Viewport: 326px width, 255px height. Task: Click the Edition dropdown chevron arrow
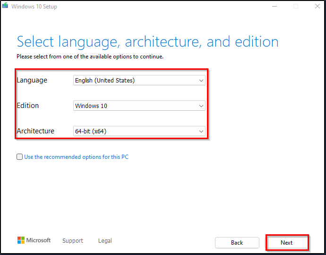[x=201, y=106]
